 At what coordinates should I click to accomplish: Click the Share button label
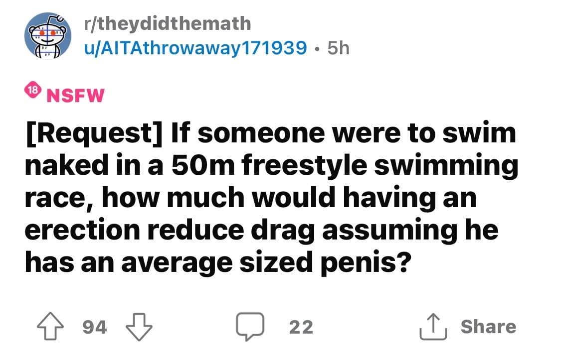coord(488,327)
